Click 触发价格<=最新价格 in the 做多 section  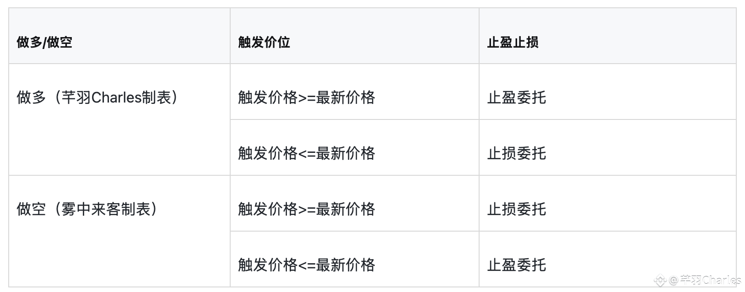point(307,153)
